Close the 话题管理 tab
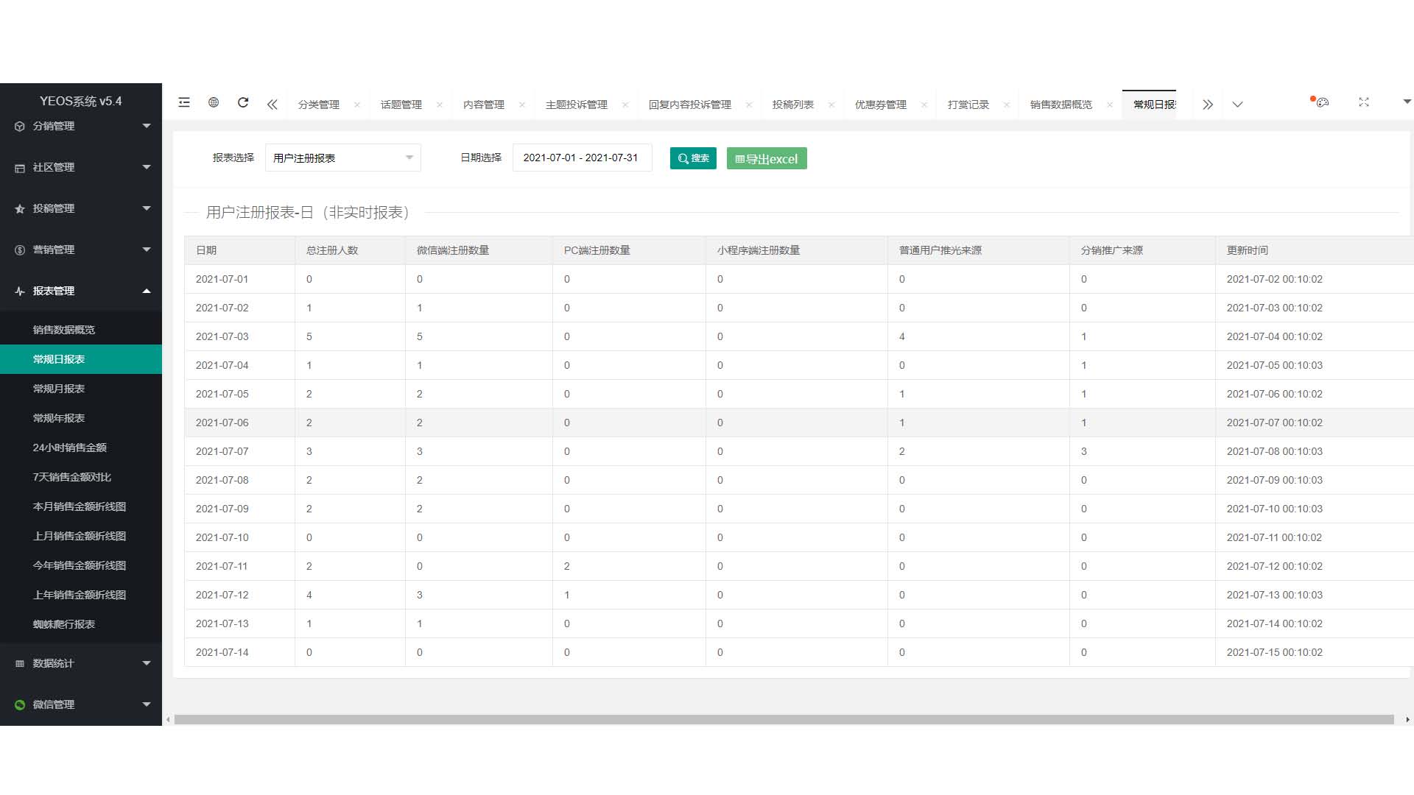1414x795 pixels. (440, 105)
